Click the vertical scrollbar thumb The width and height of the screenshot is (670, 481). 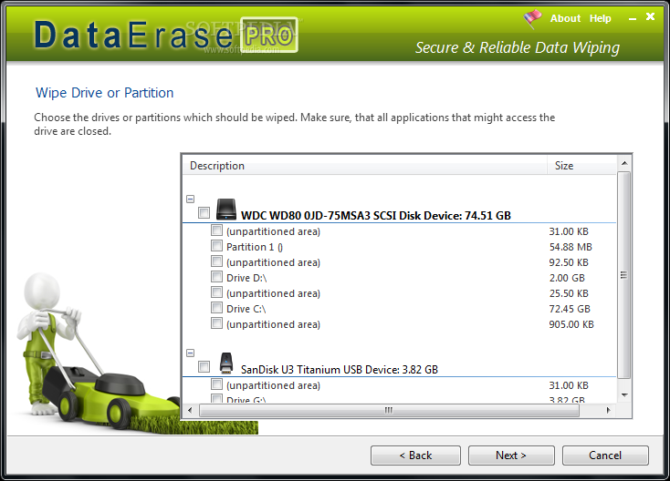624,275
